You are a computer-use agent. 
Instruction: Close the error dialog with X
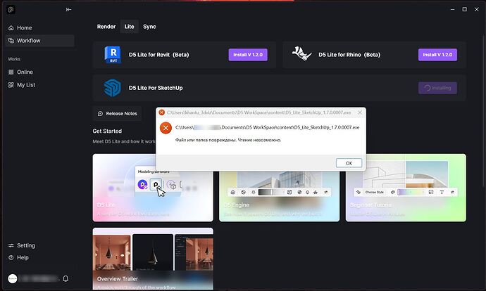[360, 112]
